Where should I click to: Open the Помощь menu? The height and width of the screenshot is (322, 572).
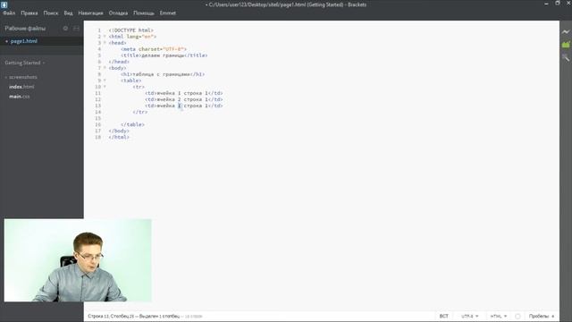point(144,13)
